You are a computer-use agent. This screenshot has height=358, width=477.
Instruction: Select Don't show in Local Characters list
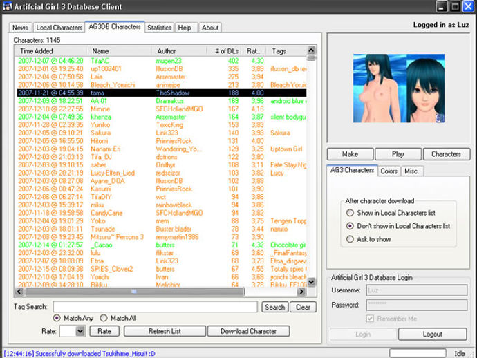(x=398, y=226)
